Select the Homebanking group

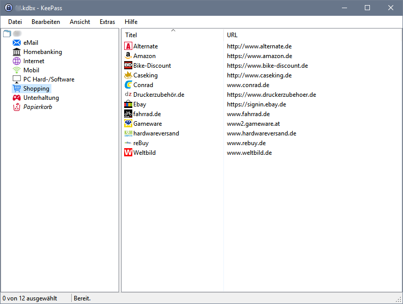[x=43, y=52]
